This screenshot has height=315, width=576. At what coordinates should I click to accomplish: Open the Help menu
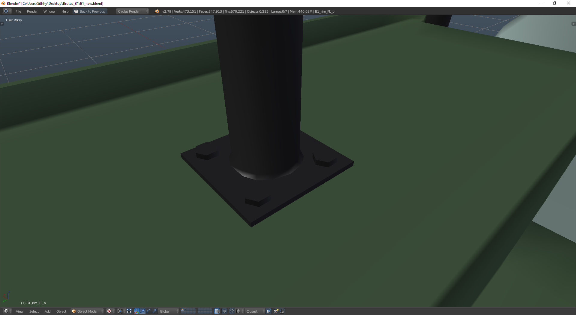(x=65, y=11)
